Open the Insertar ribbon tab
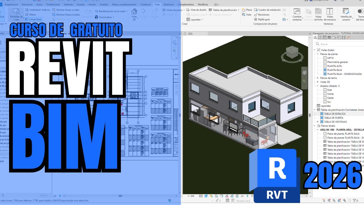This screenshot has height=205, width=364. point(81,5)
